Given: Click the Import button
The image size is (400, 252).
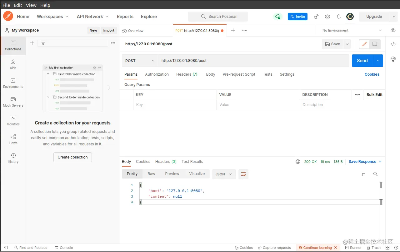Looking at the screenshot, I should click(x=109, y=30).
